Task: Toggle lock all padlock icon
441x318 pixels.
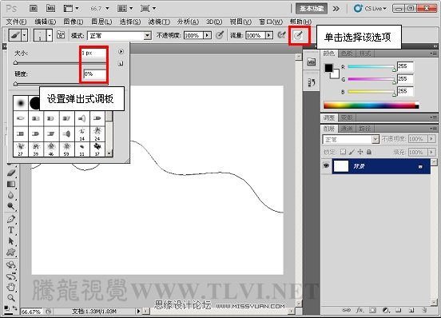Action: [x=369, y=152]
